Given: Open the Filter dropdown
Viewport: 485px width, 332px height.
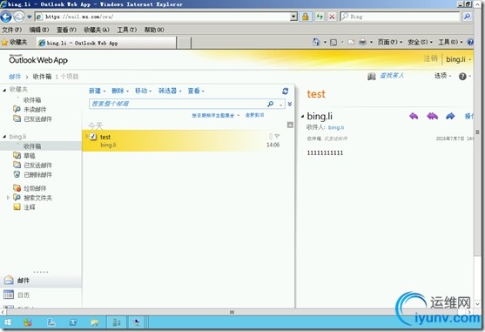Looking at the screenshot, I should (170, 91).
